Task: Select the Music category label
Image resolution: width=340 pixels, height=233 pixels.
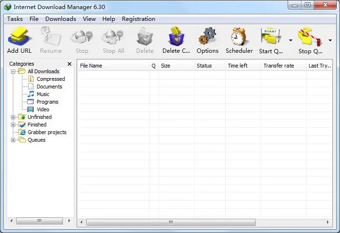Action: (x=43, y=94)
